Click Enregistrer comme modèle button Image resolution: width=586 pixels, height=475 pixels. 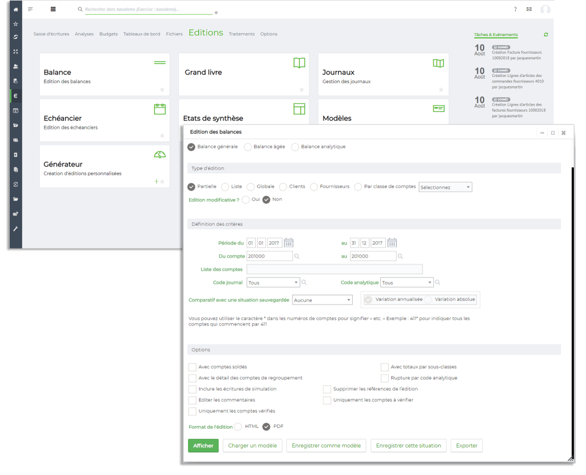[326, 446]
